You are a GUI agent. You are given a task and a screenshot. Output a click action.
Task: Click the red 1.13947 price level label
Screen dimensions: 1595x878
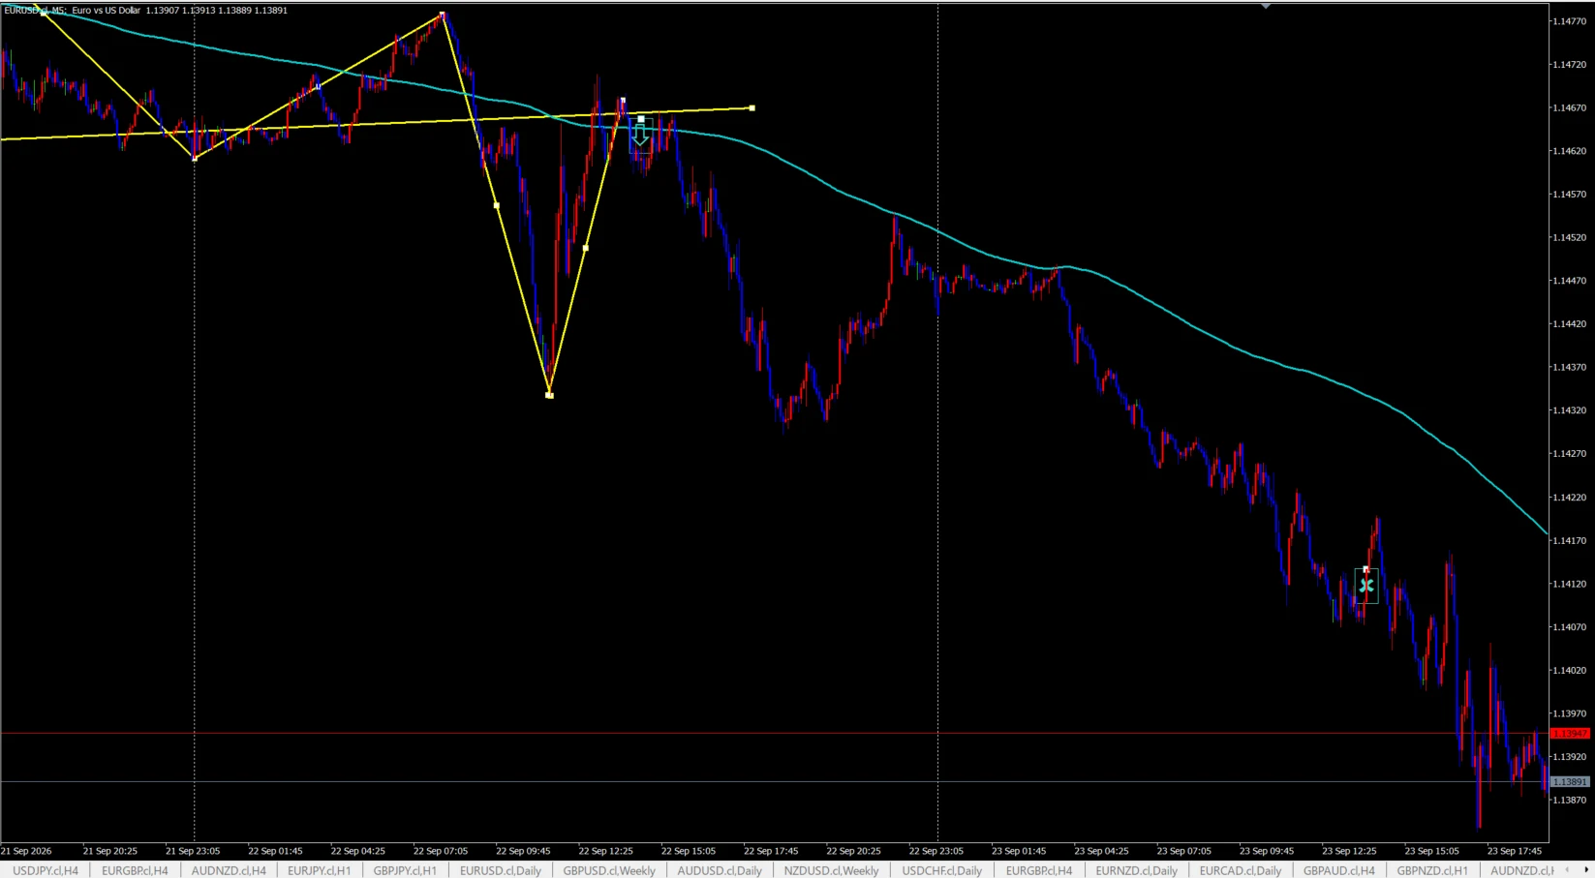point(1570,734)
